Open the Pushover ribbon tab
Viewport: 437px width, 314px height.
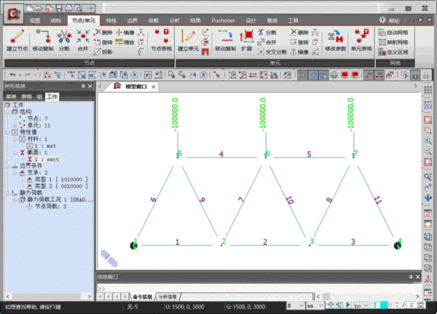click(x=223, y=20)
